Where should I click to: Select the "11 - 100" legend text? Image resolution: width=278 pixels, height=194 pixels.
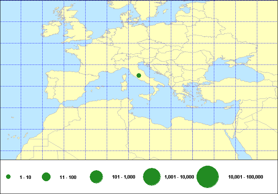point(68,177)
